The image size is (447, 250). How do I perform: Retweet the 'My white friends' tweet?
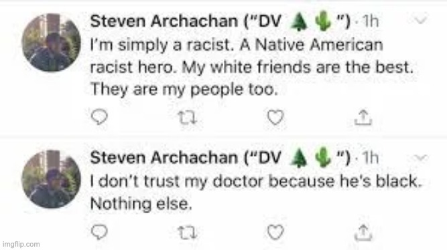[x=187, y=118]
